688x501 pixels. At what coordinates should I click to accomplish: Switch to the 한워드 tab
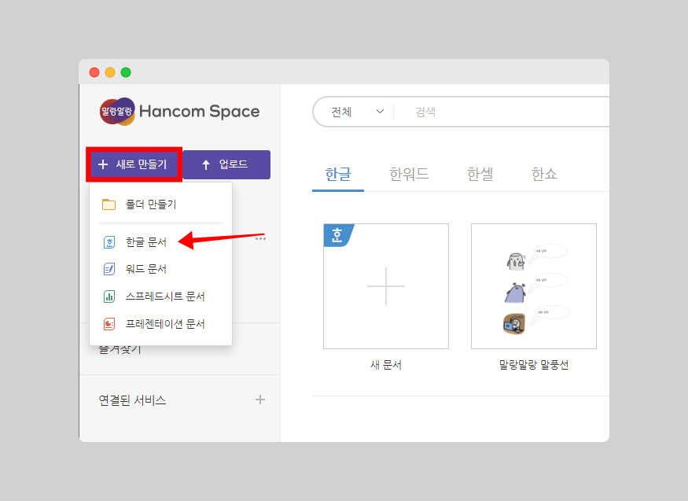coord(409,175)
